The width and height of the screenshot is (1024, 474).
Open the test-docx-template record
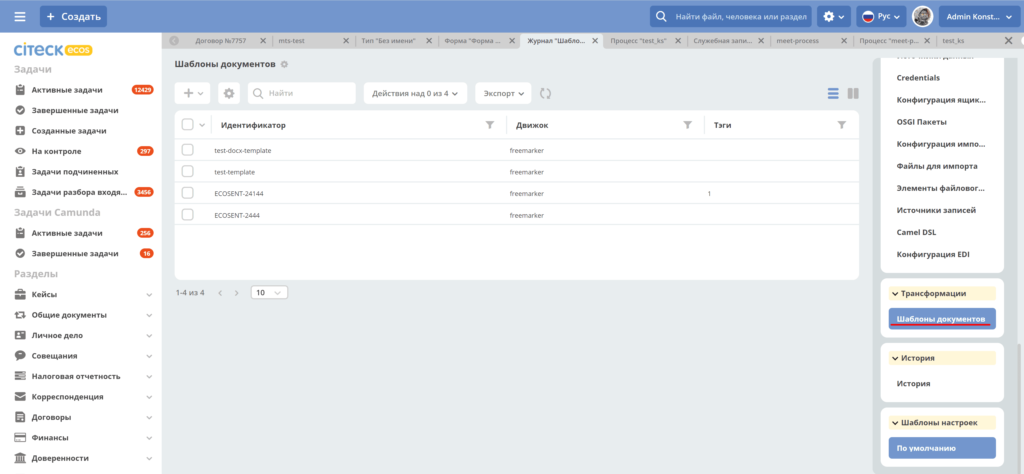243,150
